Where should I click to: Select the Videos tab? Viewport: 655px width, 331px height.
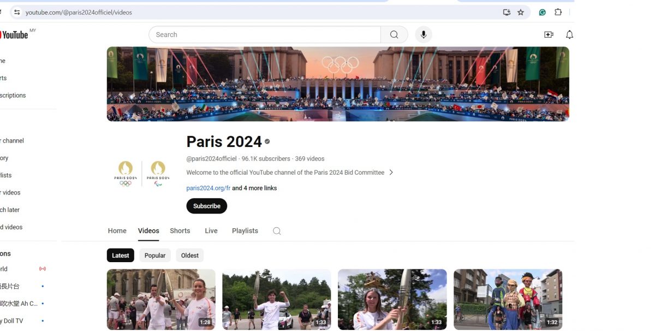click(148, 231)
